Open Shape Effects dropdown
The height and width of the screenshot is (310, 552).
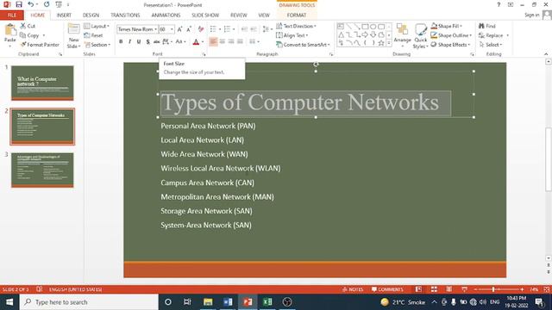[450, 45]
